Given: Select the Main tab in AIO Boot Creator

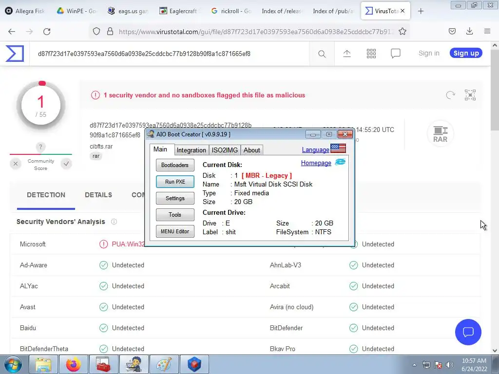Looking at the screenshot, I should pos(160,149).
